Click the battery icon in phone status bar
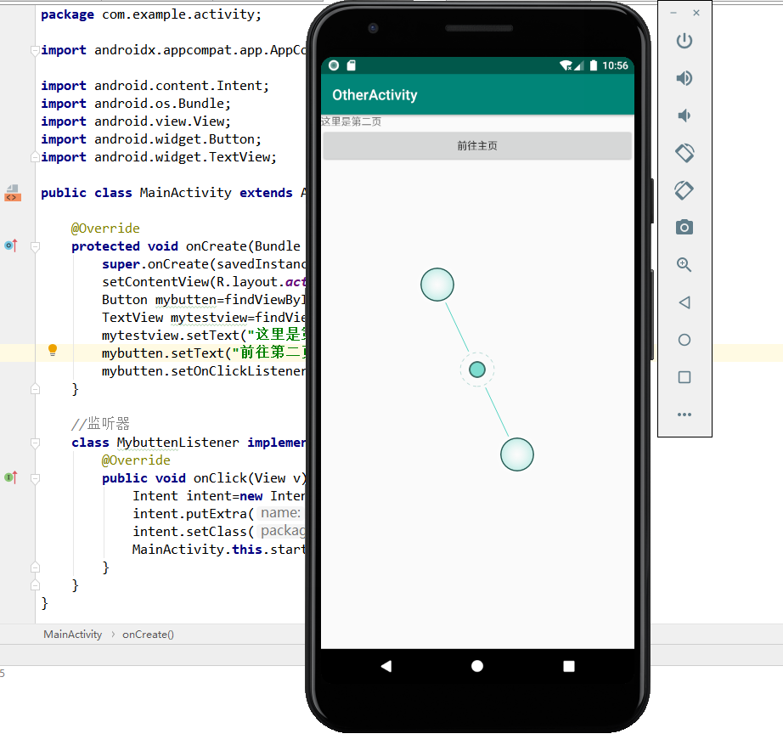This screenshot has height=745, width=783. 594,65
